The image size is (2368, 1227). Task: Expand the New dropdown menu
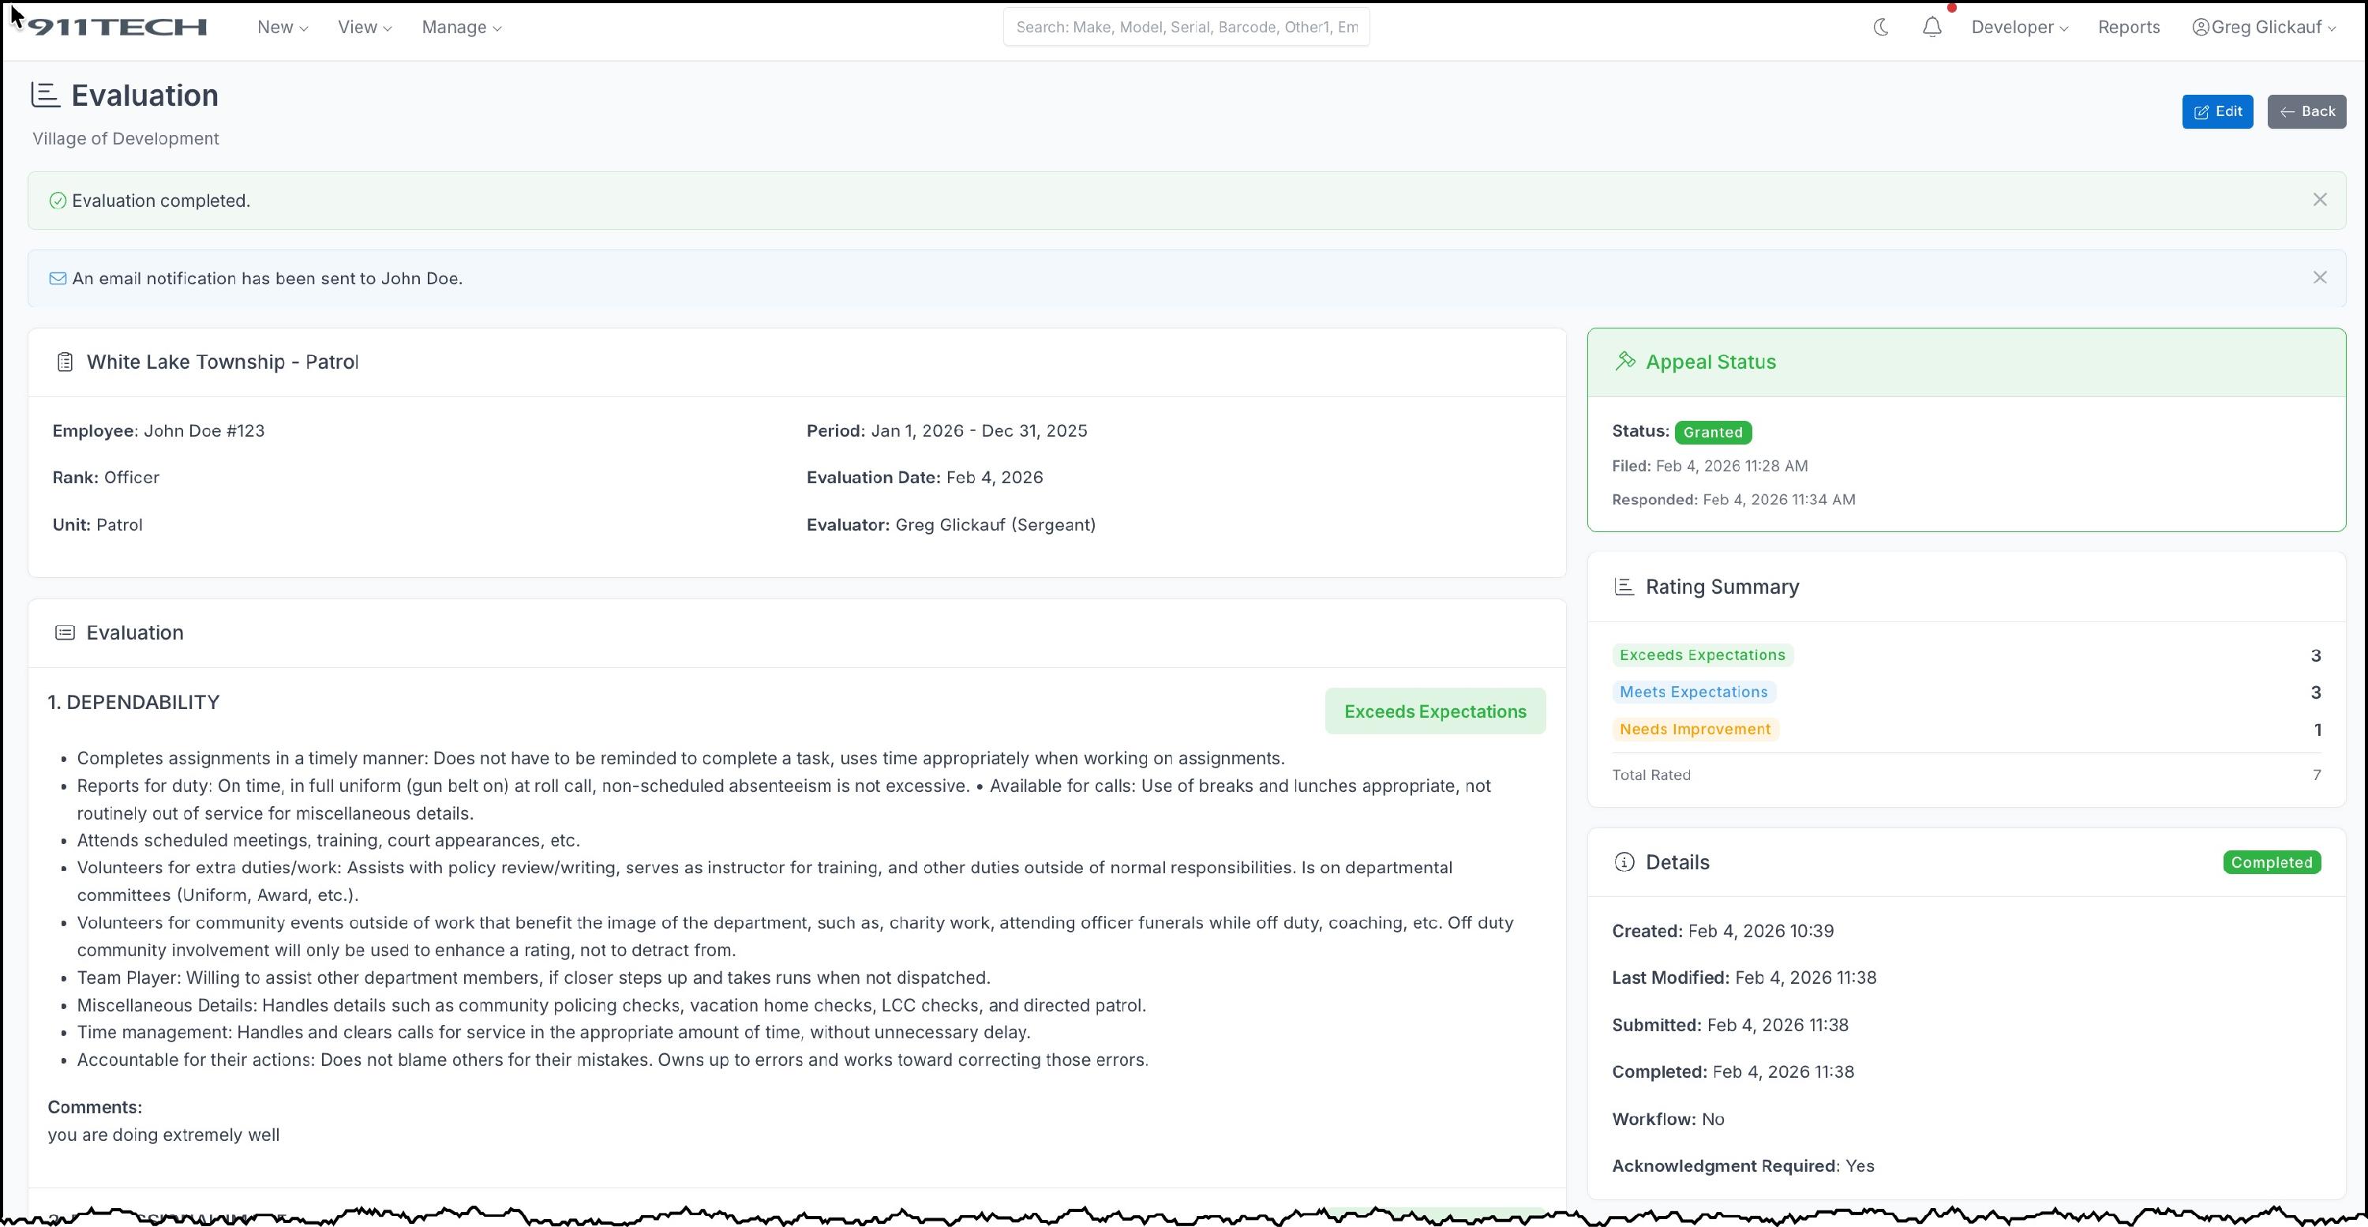tap(283, 28)
